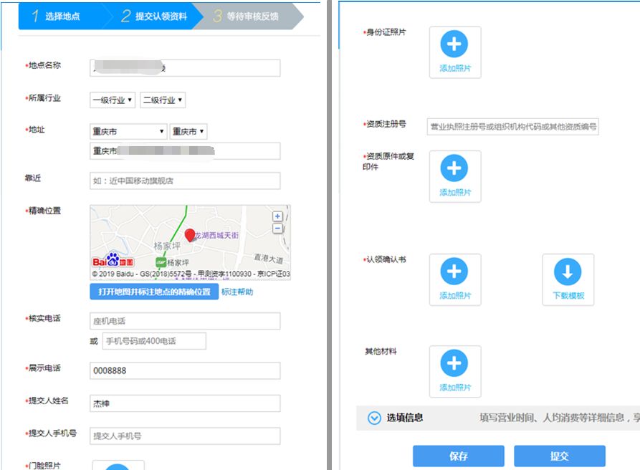Select the red location pin on the map
The image size is (640, 470).
tap(190, 236)
